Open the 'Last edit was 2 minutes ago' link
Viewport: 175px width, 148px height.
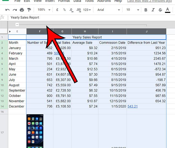(149, 1)
